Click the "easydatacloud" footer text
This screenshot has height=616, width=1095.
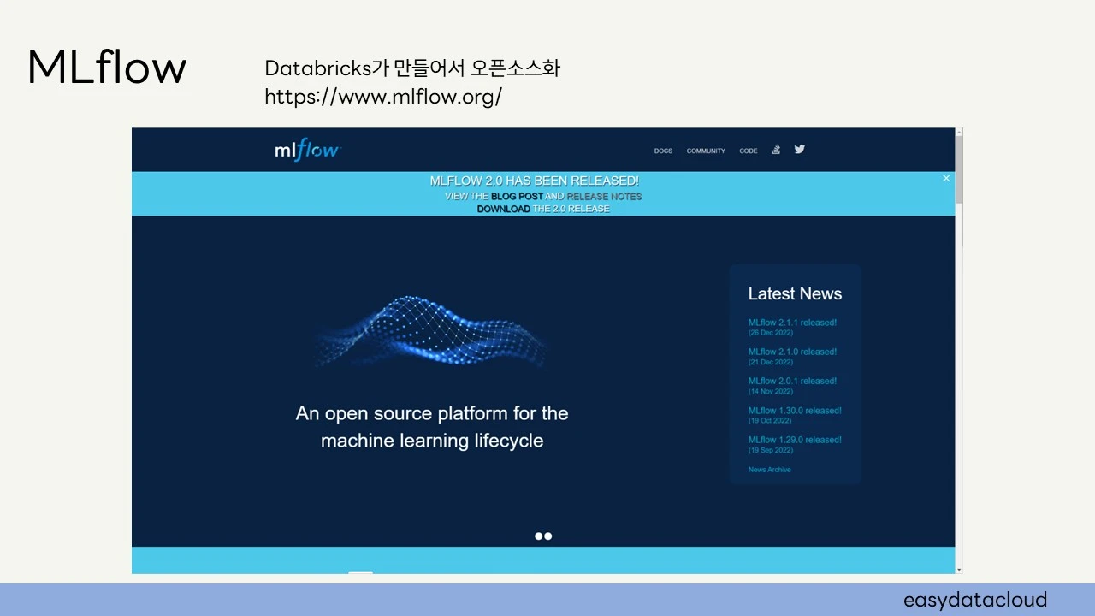pos(975,600)
